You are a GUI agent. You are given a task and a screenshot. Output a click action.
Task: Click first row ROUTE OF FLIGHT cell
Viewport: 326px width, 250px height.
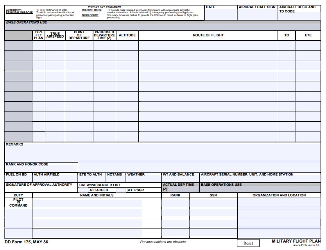208,46
